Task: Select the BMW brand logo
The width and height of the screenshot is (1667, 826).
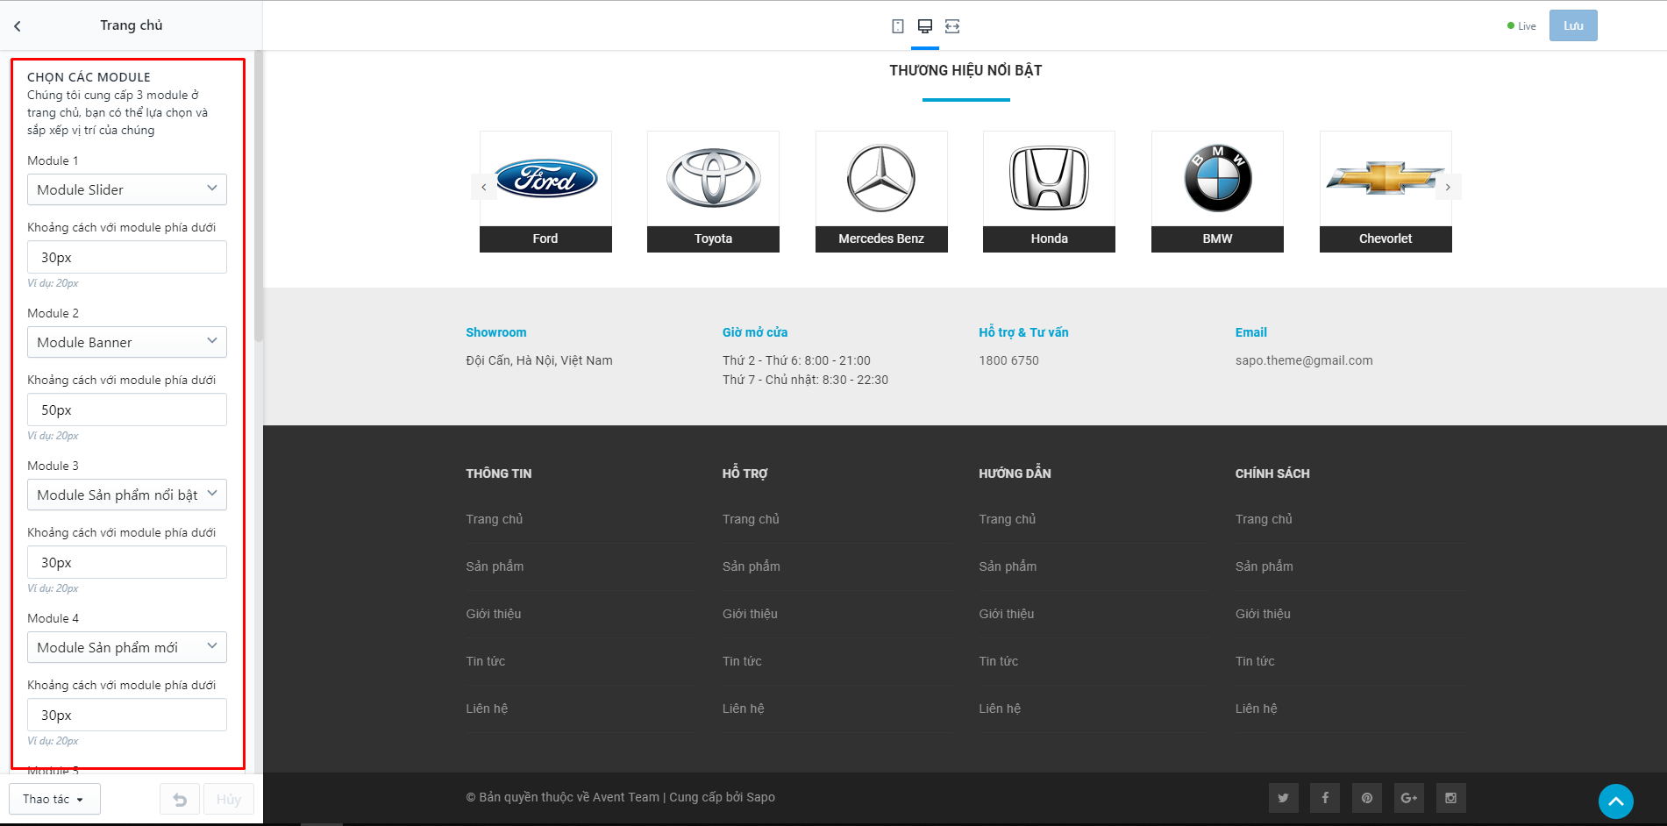Action: pos(1217,179)
